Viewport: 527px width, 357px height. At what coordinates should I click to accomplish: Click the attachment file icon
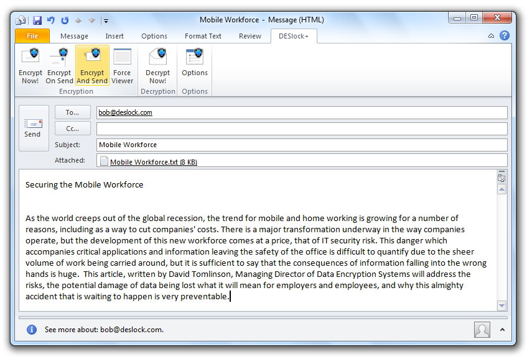coord(104,161)
